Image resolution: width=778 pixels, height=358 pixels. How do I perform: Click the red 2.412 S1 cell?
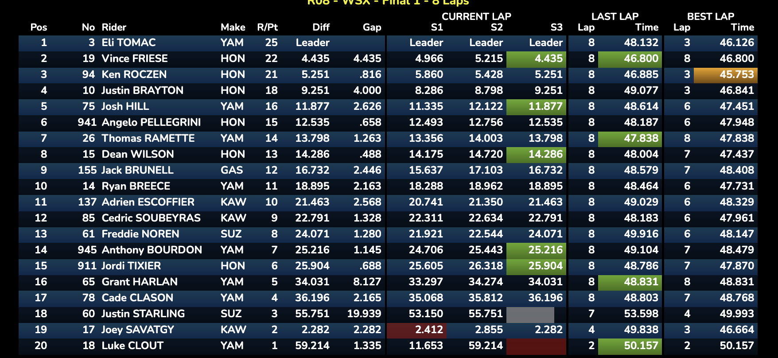(x=416, y=330)
